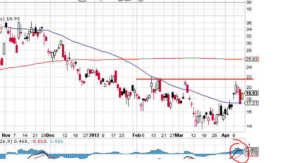282x163 pixels.
Task: Click the 28 date label before Dec
Action: (x=43, y=135)
